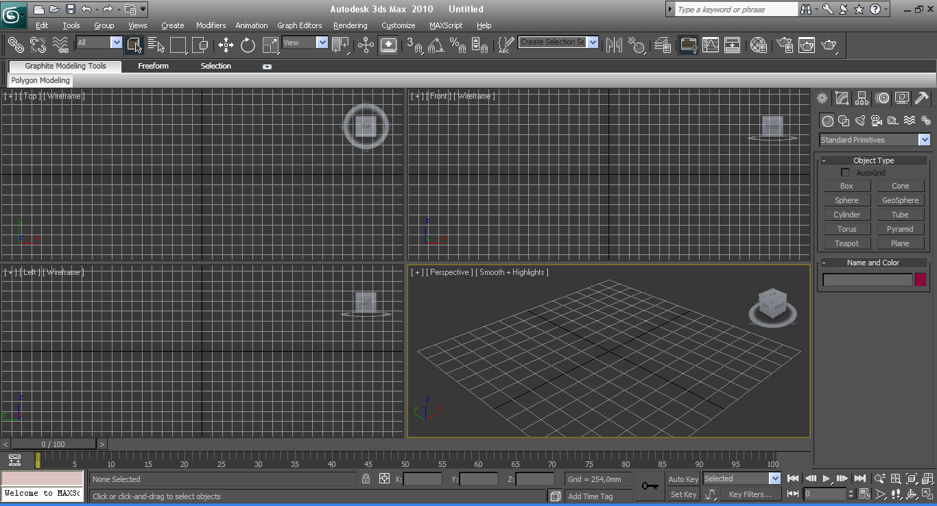The width and height of the screenshot is (937, 506).
Task: Open the Edit Named Selection Sets dialog
Action: click(x=505, y=45)
